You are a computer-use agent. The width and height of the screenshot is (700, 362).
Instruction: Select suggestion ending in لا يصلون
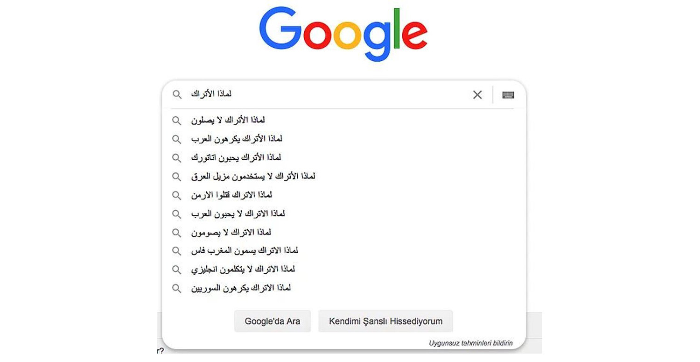click(x=228, y=120)
